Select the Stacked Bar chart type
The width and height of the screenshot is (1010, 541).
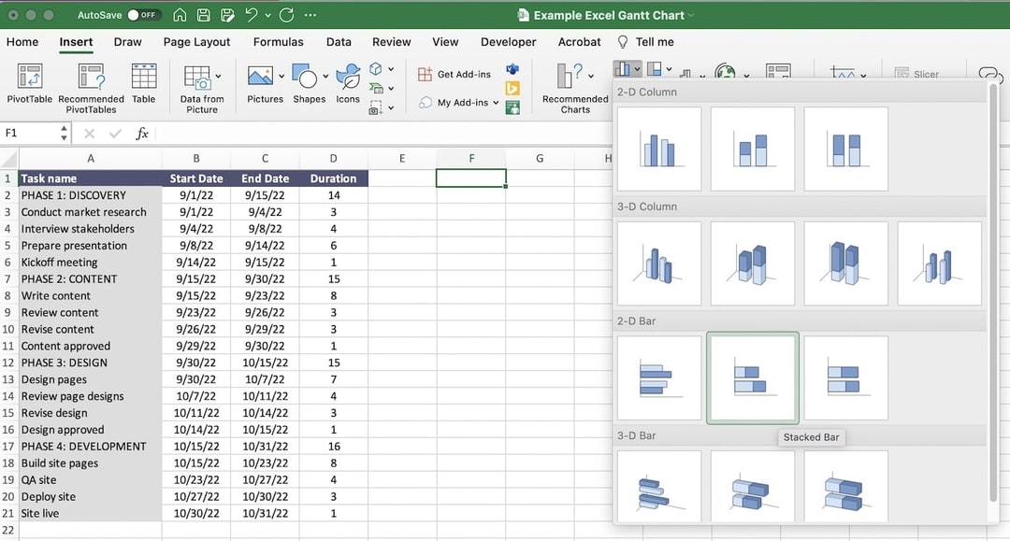[753, 377]
